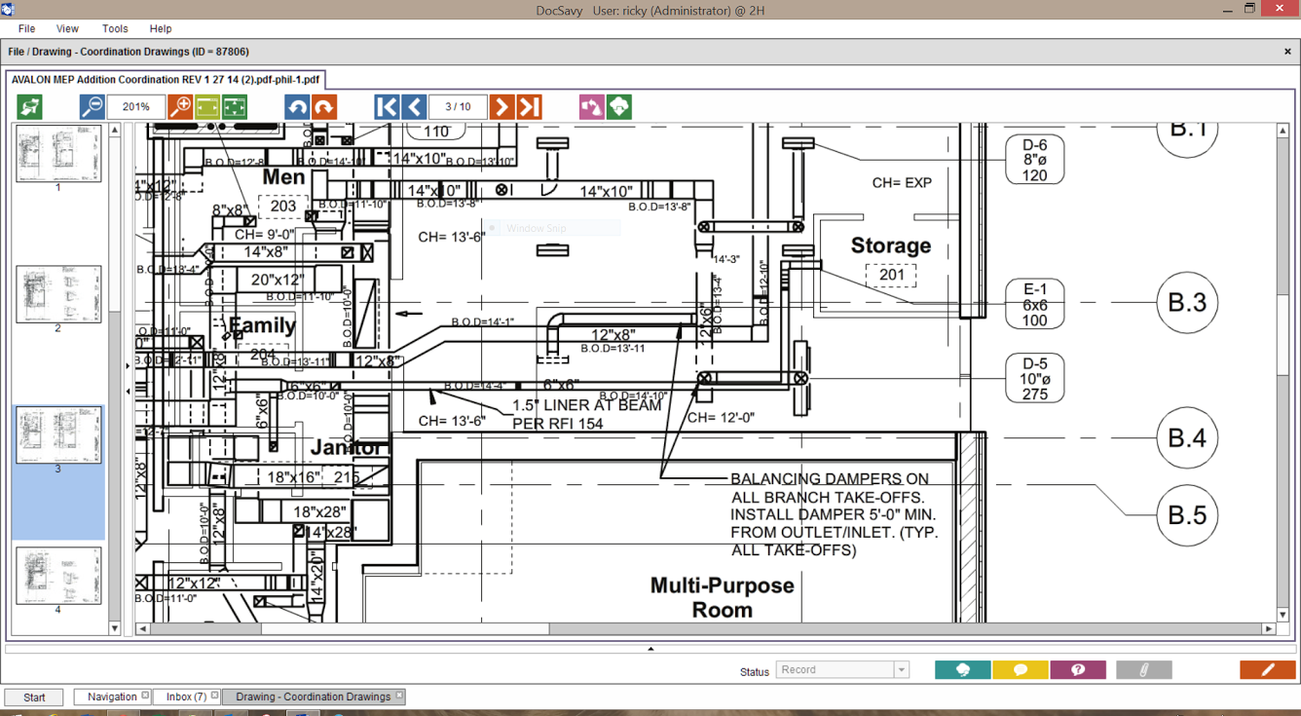Close the Navigation tab

click(x=145, y=696)
